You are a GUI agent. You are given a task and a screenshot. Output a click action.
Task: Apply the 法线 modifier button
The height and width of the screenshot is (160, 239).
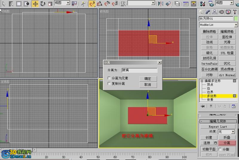(209, 42)
